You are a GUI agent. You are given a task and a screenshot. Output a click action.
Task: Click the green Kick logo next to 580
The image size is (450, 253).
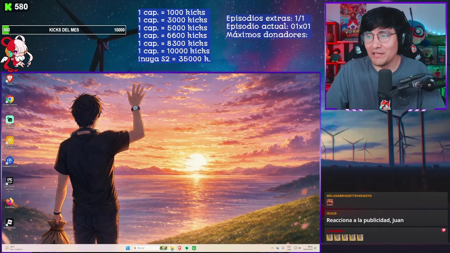(x=8, y=7)
